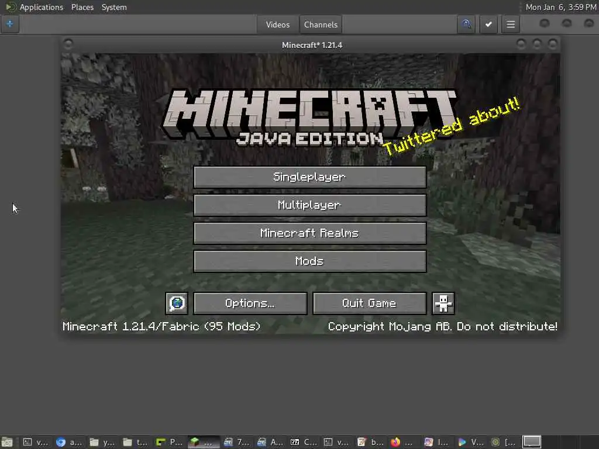
Task: Open the Mods list
Action: (310, 261)
